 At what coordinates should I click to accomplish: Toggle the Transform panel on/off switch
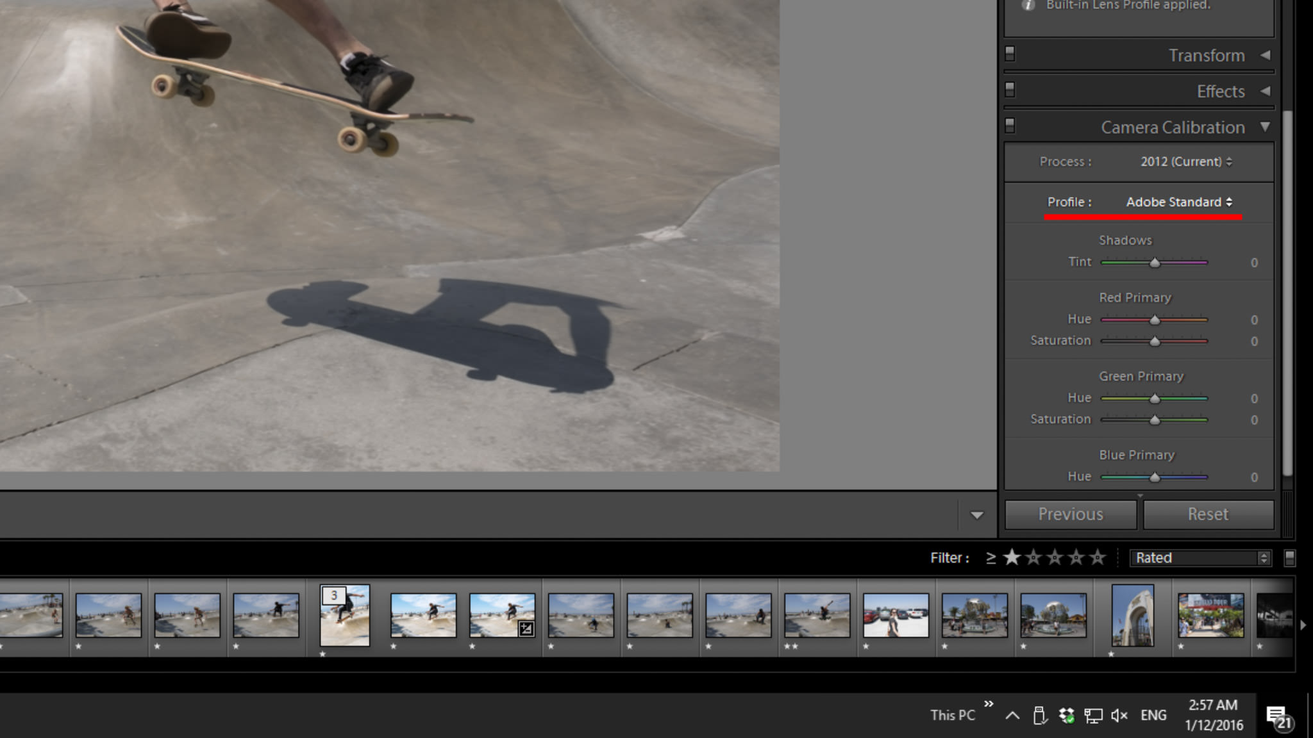pos(1010,54)
